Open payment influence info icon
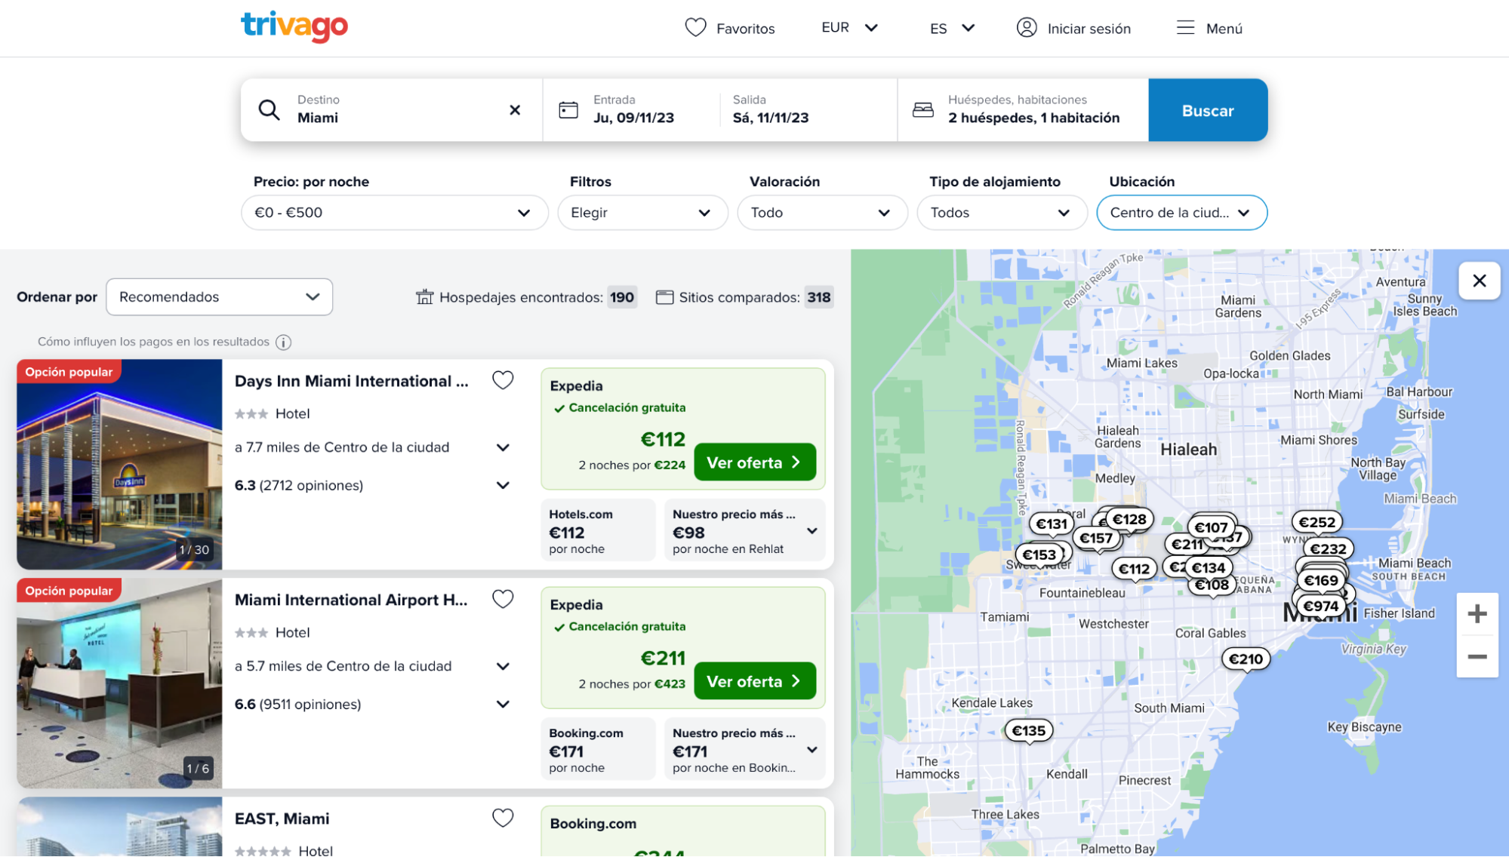 coord(284,342)
